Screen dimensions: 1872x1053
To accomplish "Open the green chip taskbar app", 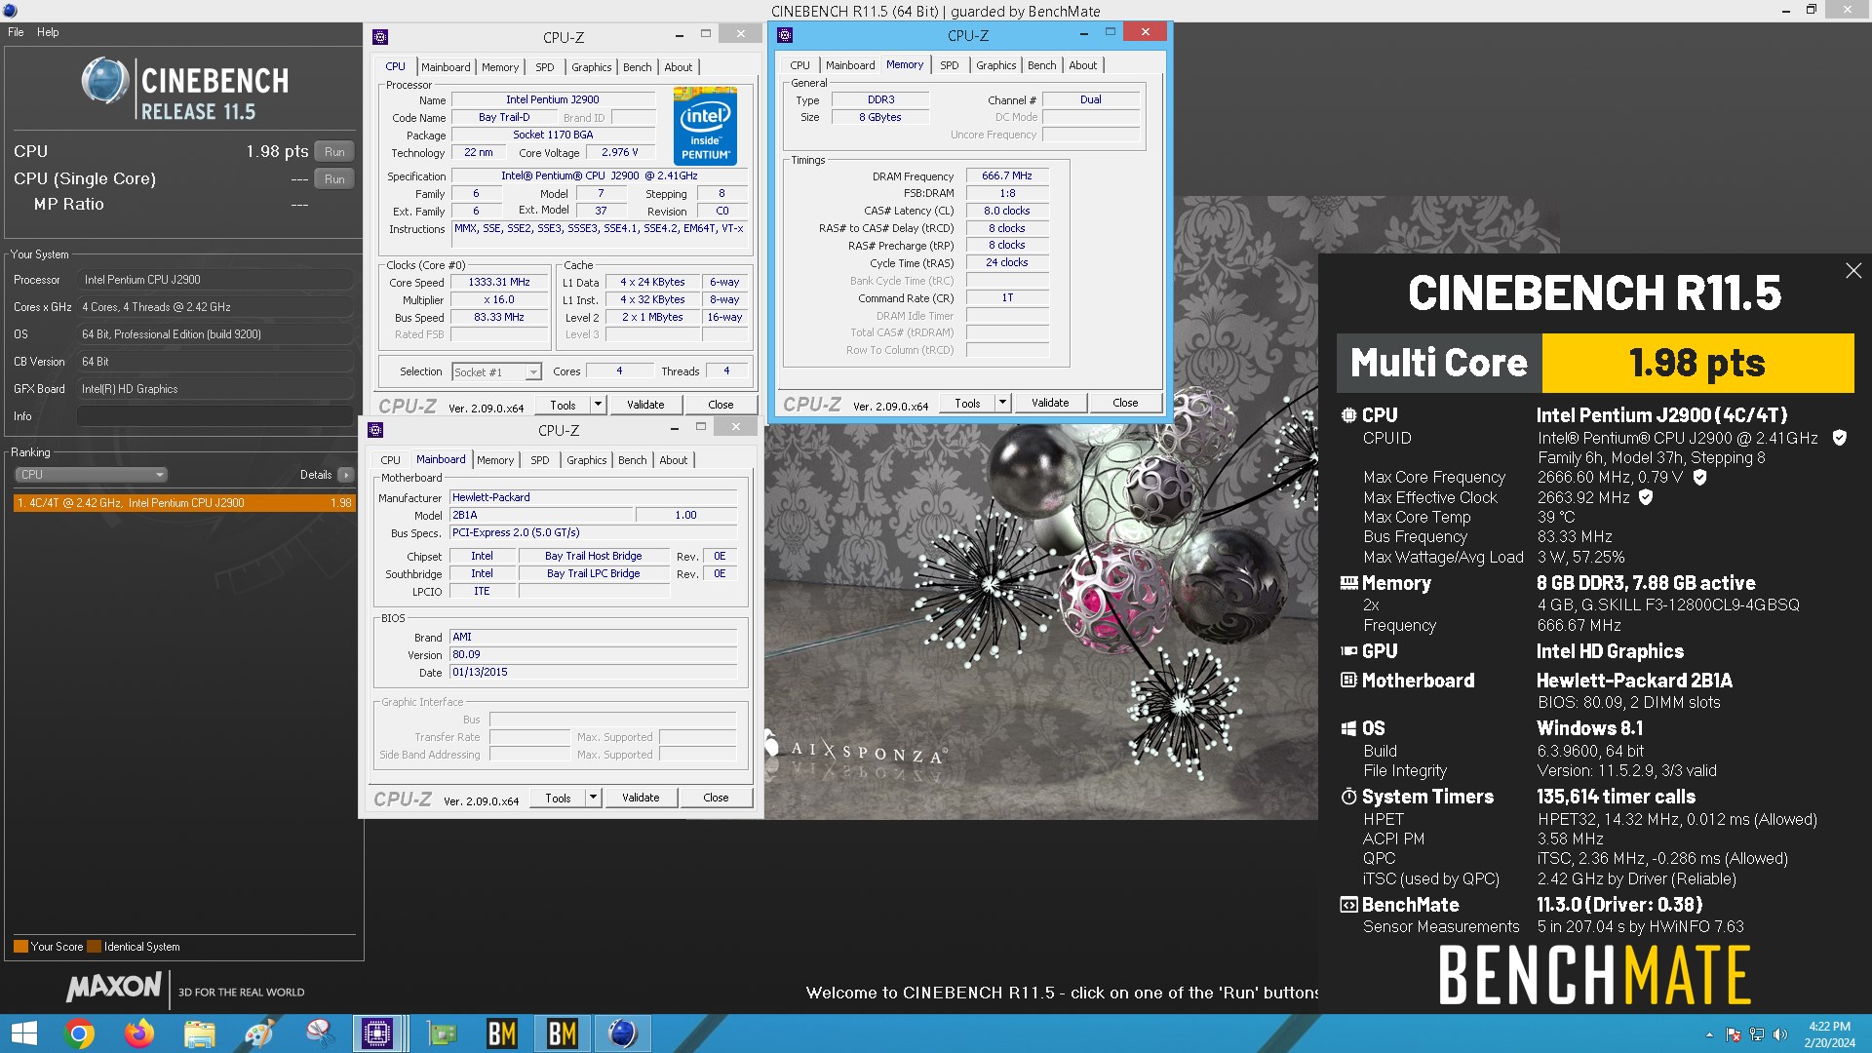I will coord(442,1033).
